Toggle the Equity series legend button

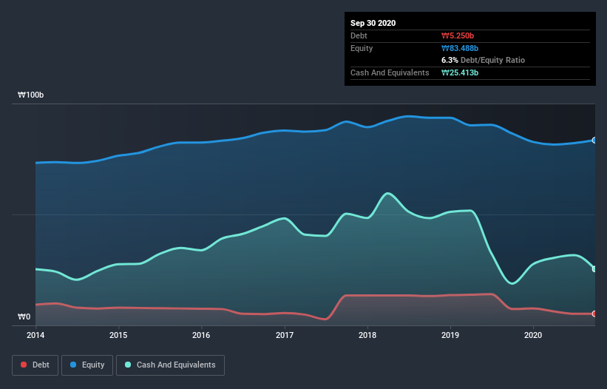87,365
